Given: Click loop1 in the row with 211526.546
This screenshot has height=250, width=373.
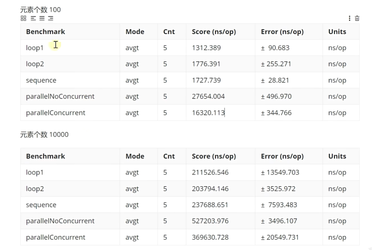Looking at the screenshot, I should [35, 172].
